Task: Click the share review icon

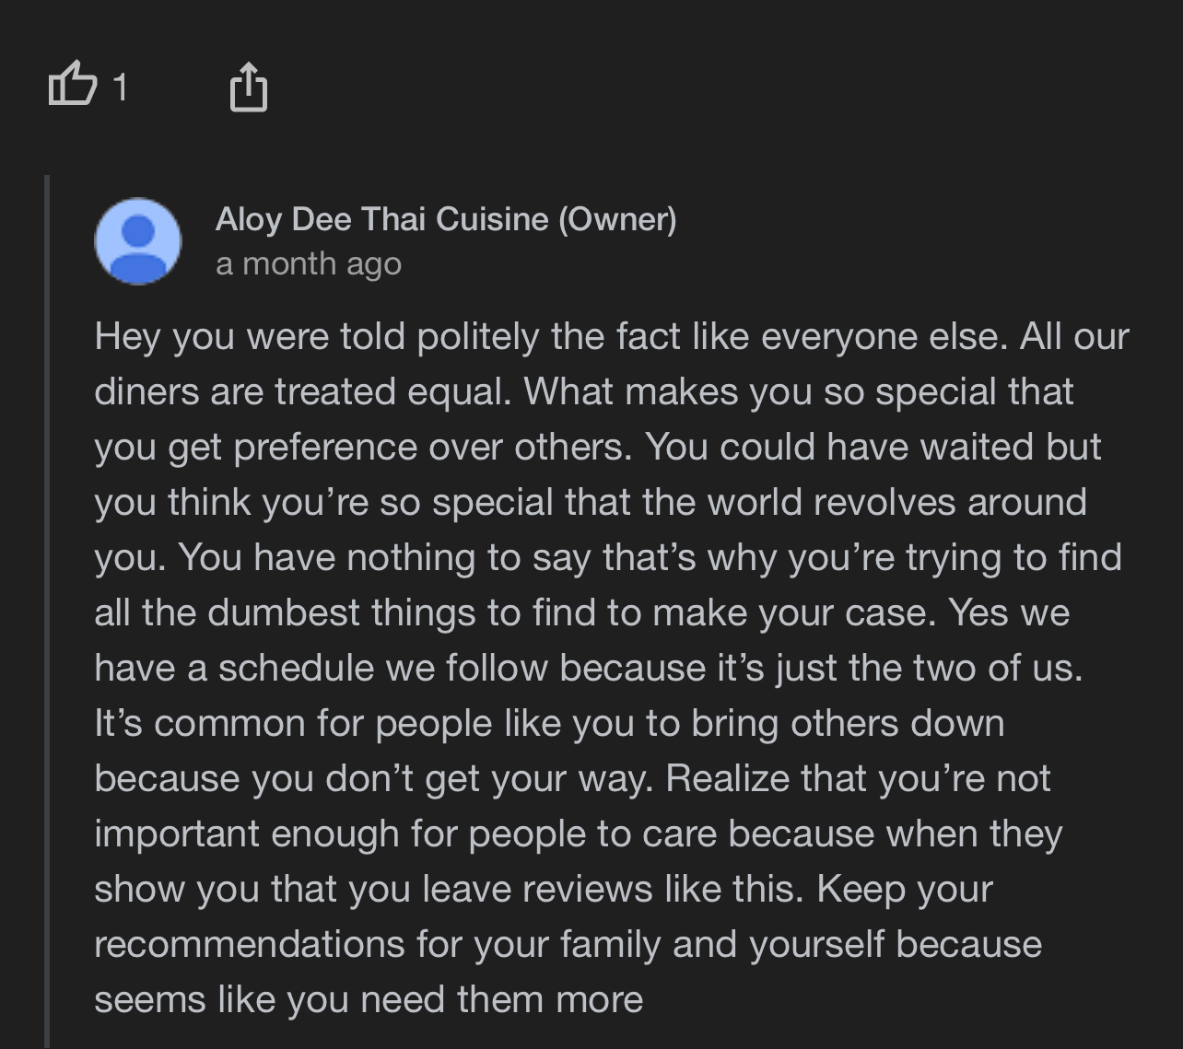Action: [248, 87]
